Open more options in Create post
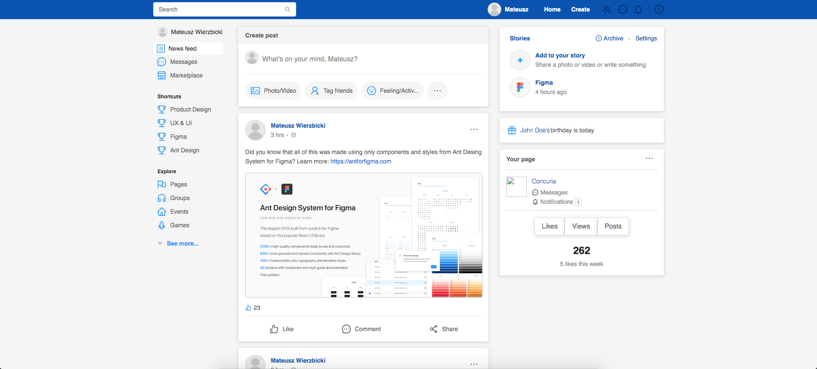This screenshot has height=369, width=817. 437,91
